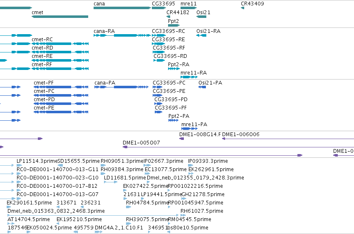Click the CG33695-RC transcript label
The image size is (354, 234).
[x=168, y=31]
